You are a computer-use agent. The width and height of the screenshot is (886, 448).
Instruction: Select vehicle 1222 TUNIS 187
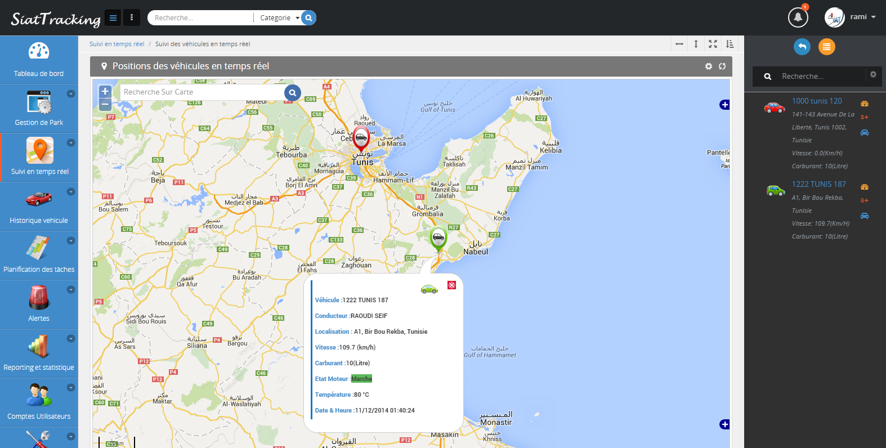(818, 184)
